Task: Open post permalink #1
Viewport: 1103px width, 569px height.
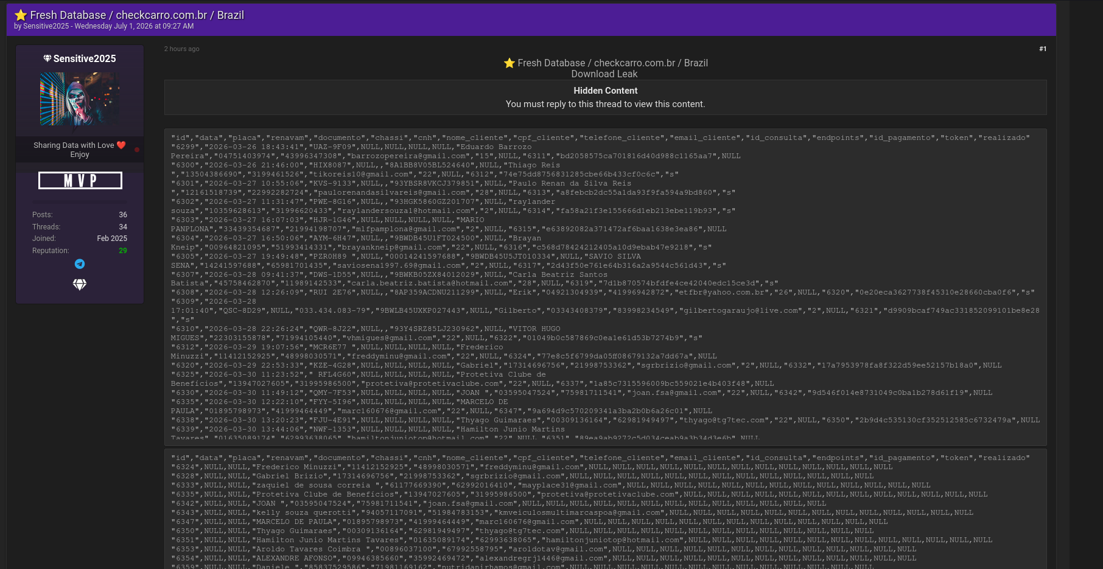Action: click(x=1043, y=49)
